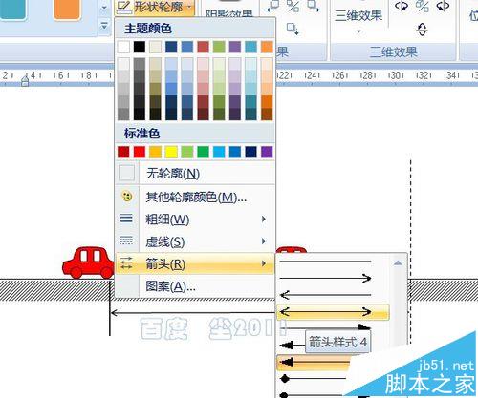The image size is (478, 398).
Task: Choose the tan theme color swatch
Action: (155, 47)
